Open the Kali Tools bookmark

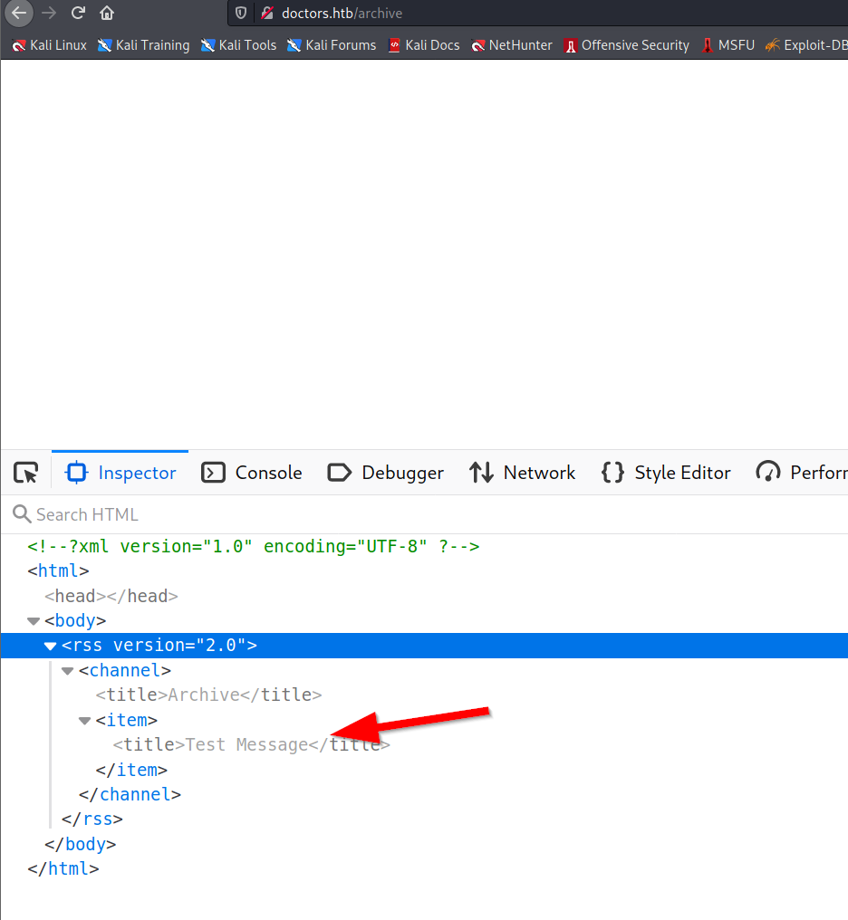238,45
